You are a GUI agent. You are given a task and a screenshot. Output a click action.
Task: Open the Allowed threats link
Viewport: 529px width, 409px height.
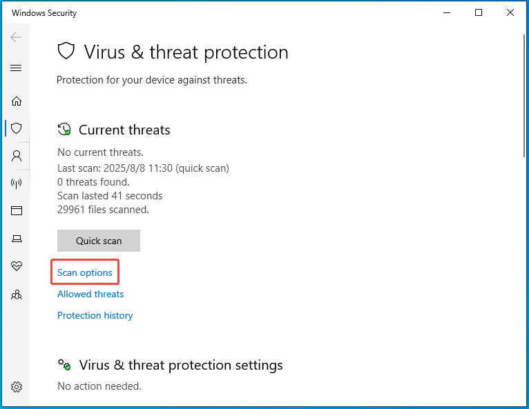point(90,294)
